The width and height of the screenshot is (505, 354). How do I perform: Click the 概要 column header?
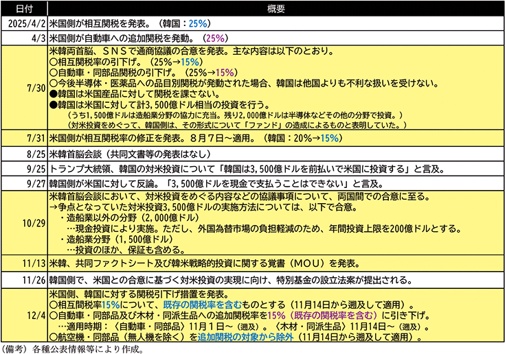click(x=276, y=9)
